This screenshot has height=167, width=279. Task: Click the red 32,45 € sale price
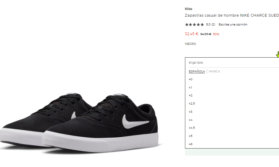point(191,34)
